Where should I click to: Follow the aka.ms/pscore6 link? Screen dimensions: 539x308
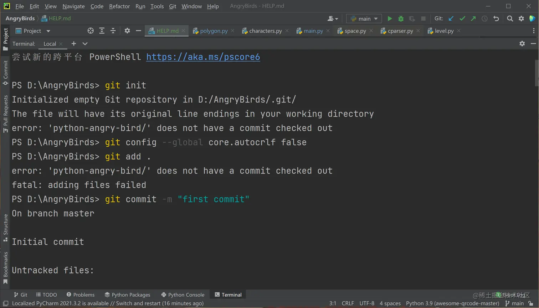click(x=203, y=57)
